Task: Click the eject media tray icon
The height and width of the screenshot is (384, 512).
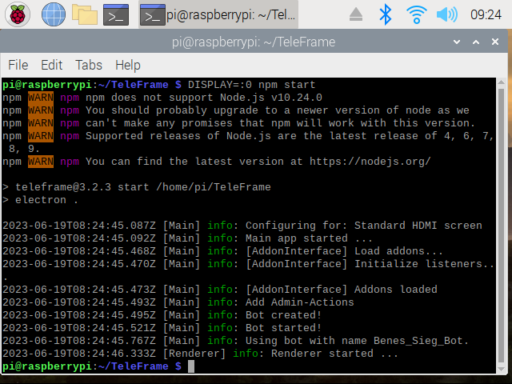Action: click(355, 14)
